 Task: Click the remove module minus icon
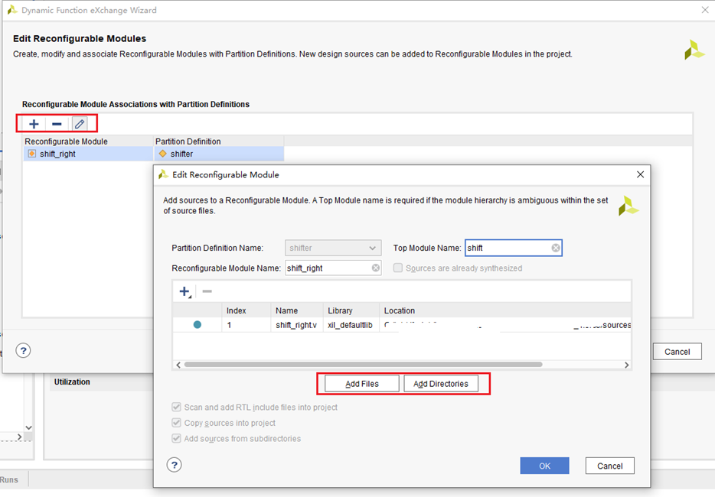[x=57, y=124]
